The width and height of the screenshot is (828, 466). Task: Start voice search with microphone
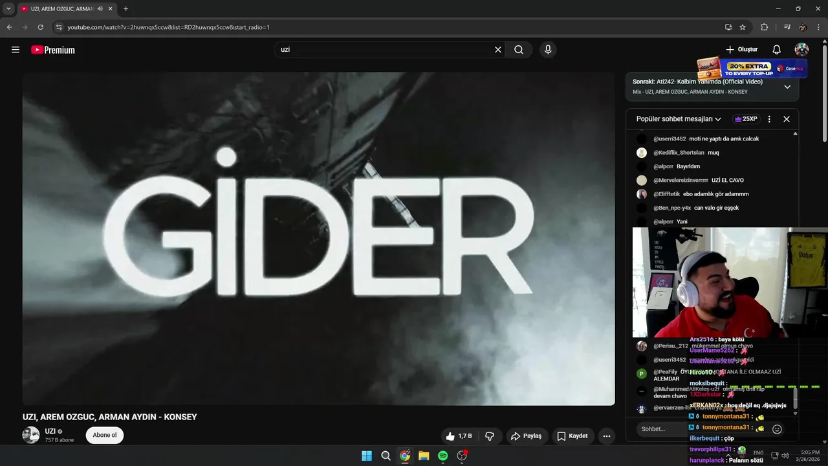pos(548,50)
